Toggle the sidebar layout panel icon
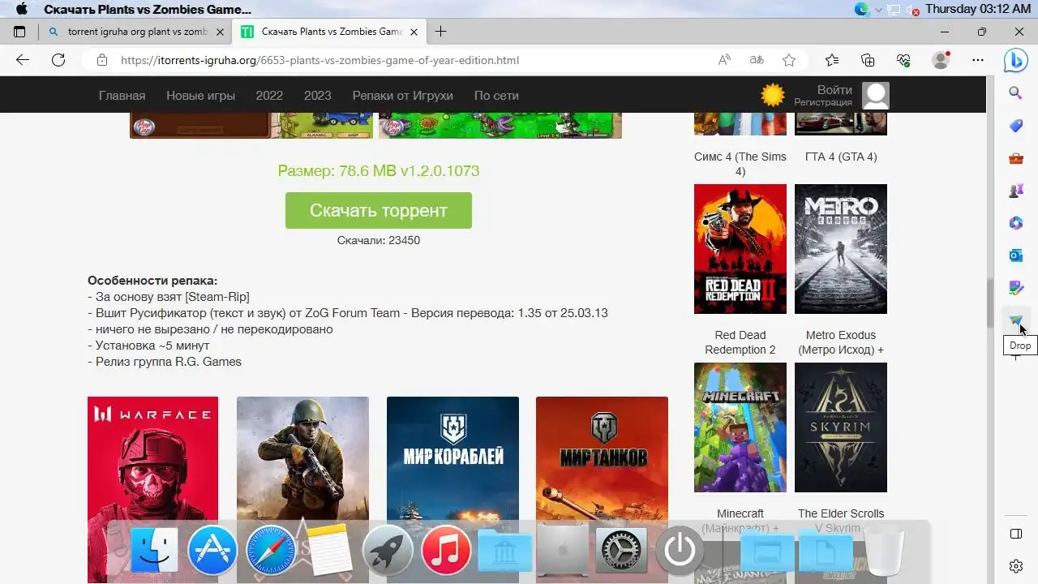Image resolution: width=1038 pixels, height=584 pixels. point(1016,534)
